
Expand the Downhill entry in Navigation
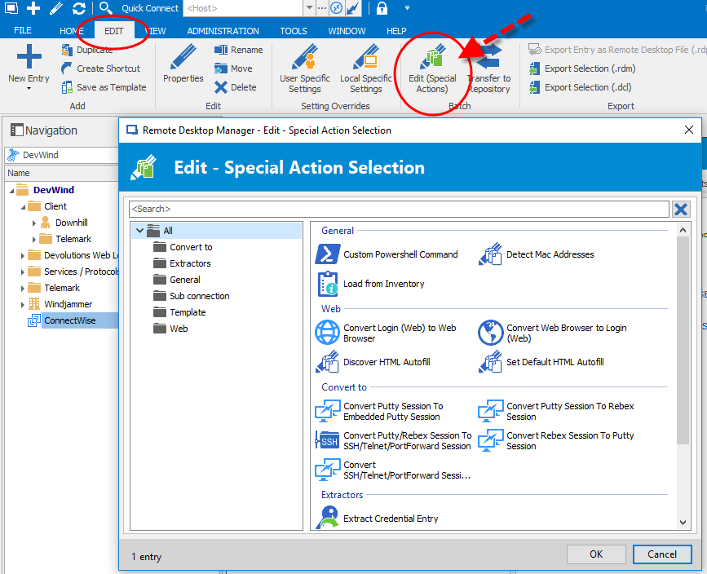click(34, 223)
